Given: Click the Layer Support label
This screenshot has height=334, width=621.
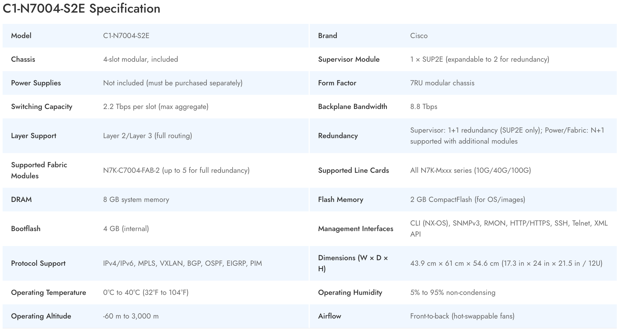Looking at the screenshot, I should pos(33,136).
